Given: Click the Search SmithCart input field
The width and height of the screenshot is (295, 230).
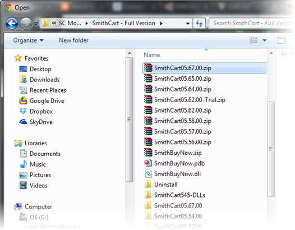Looking at the screenshot, I should [x=252, y=24].
